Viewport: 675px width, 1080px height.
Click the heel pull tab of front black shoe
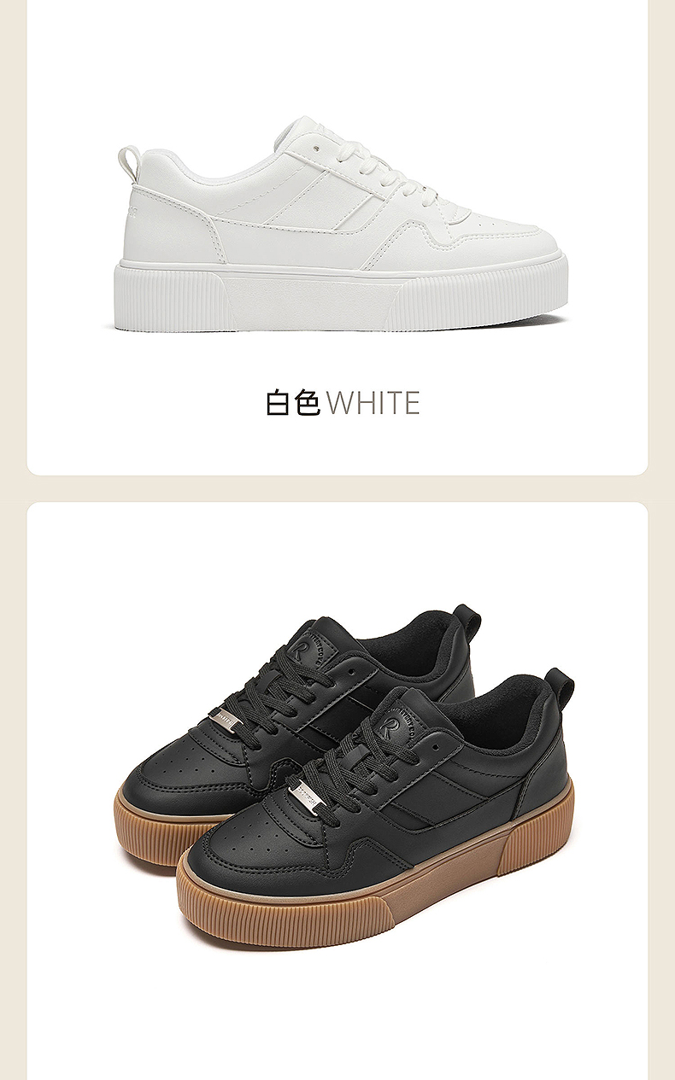click(560, 688)
